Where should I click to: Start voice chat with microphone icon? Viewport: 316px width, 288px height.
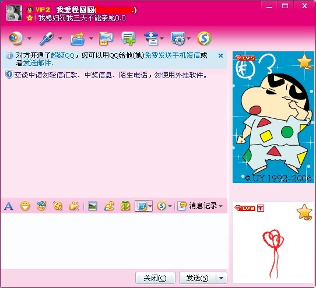[x=47, y=38]
